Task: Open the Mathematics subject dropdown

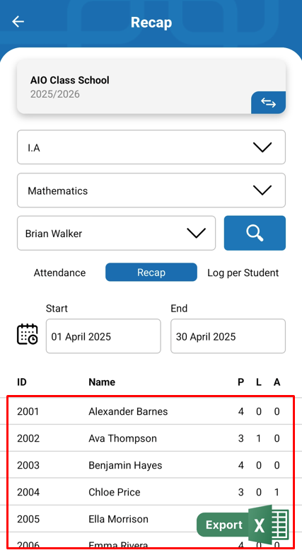Action: (151, 190)
